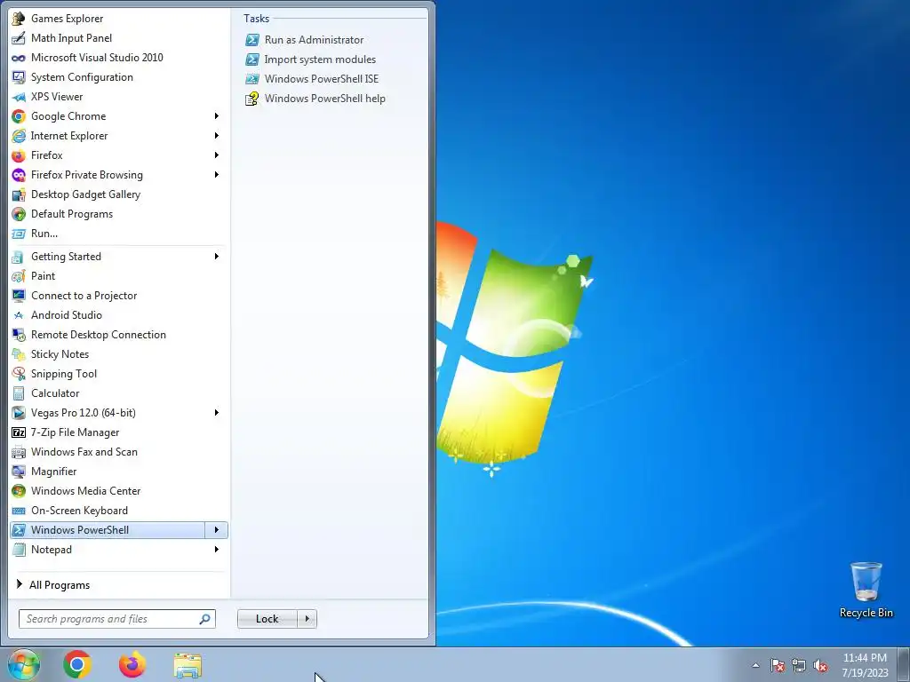The width and height of the screenshot is (910, 682).
Task: Click the clock showing 11:44 PM
Action: click(x=865, y=665)
